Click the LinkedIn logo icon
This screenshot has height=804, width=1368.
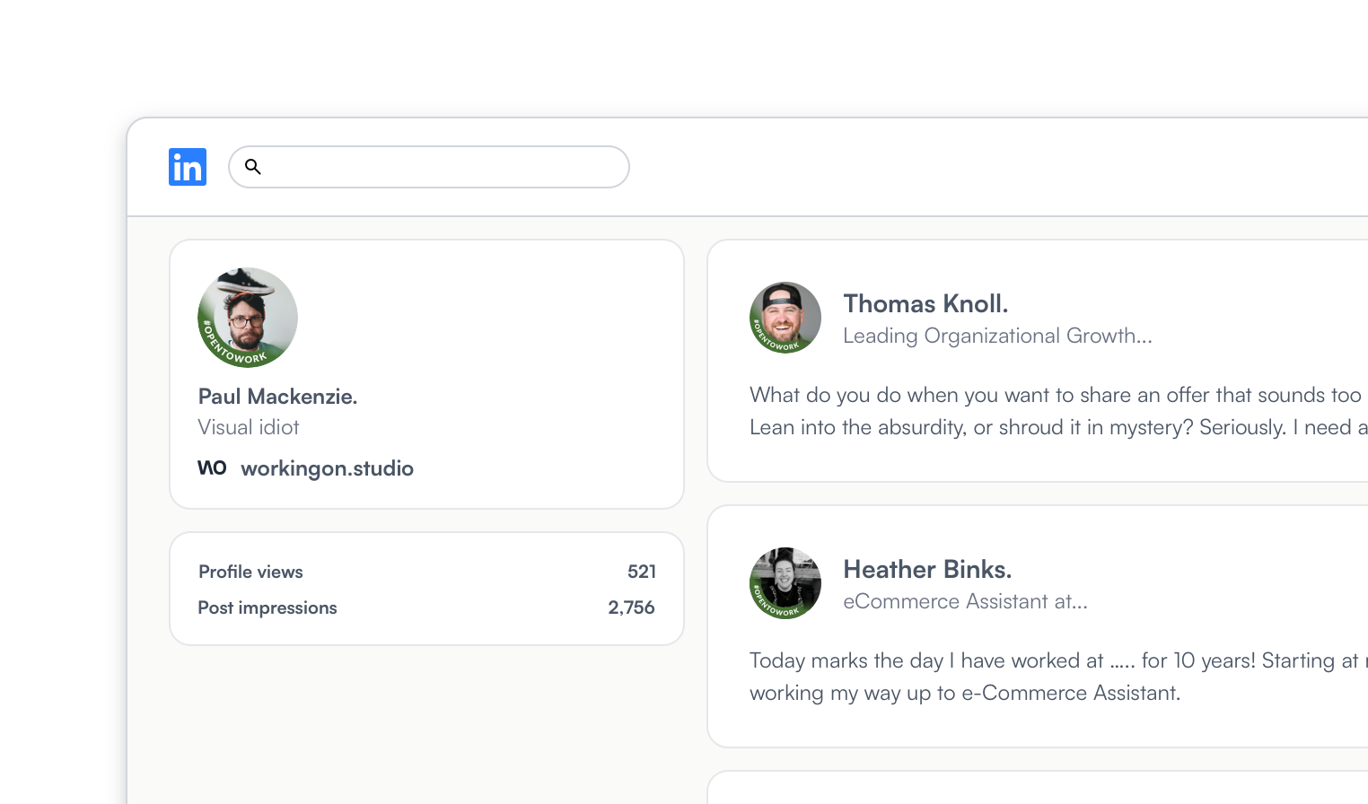[188, 167]
